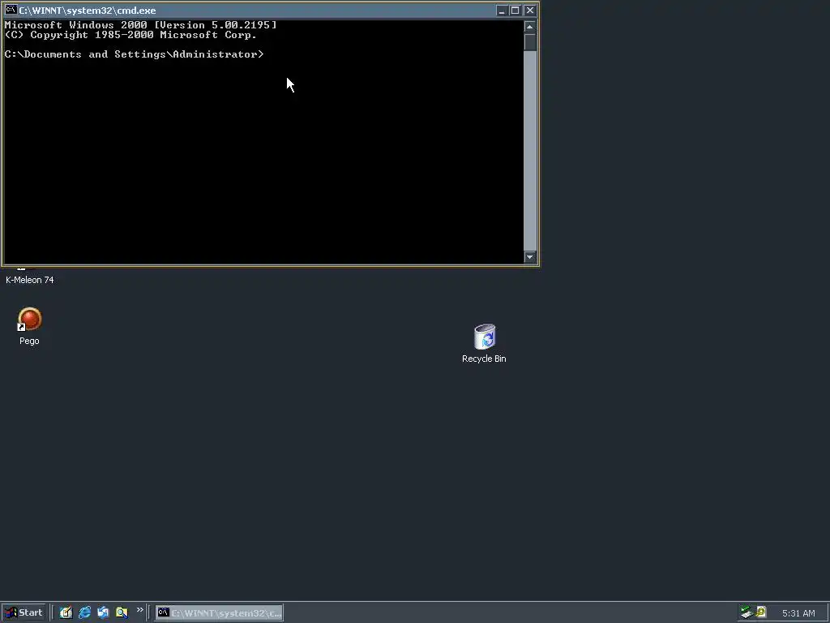Maximize the cmd.exe window
830x623 pixels.
(x=515, y=11)
